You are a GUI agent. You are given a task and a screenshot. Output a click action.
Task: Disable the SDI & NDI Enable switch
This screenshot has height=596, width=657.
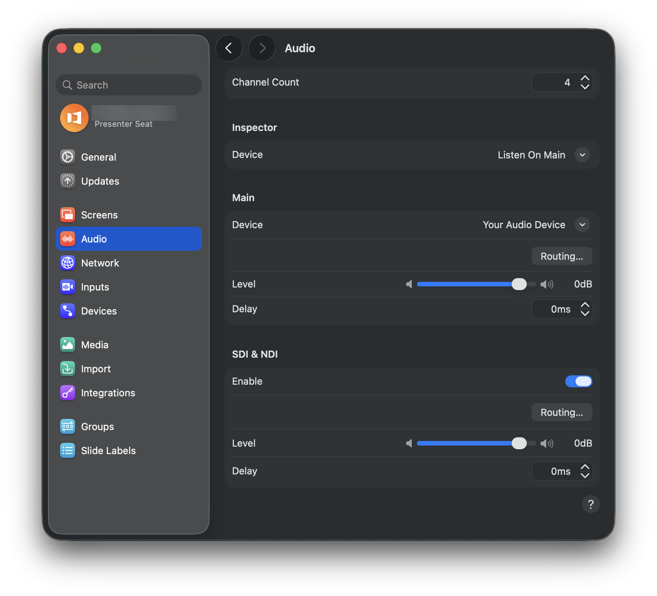coord(579,381)
